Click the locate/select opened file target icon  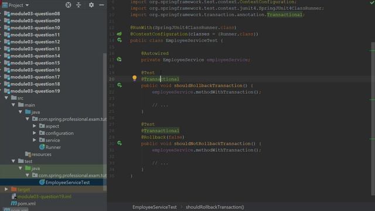pos(68,5)
